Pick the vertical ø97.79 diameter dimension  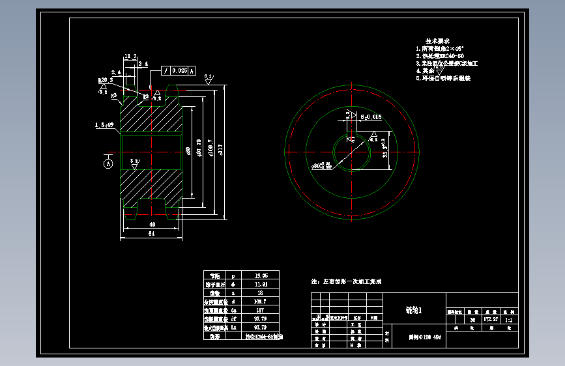(x=199, y=148)
